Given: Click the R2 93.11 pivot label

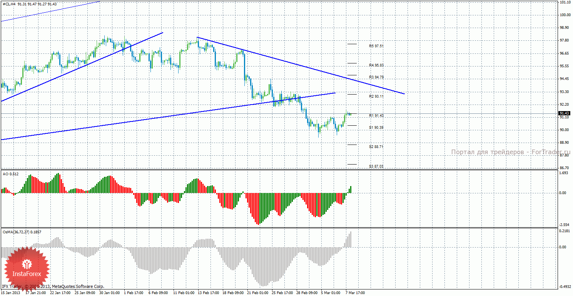Looking at the screenshot, I should (x=376, y=96).
